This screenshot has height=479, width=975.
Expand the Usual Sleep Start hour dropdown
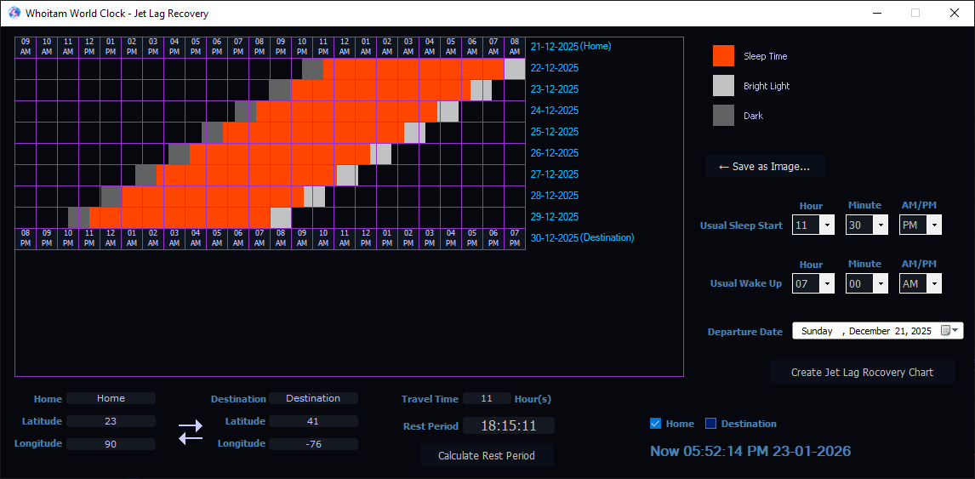pos(827,225)
